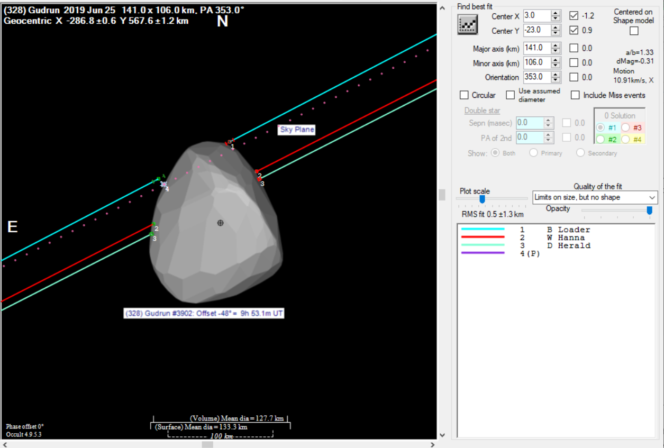Image resolution: width=664 pixels, height=448 pixels.
Task: Decrease Orientation with down arrow
Action: click(556, 80)
